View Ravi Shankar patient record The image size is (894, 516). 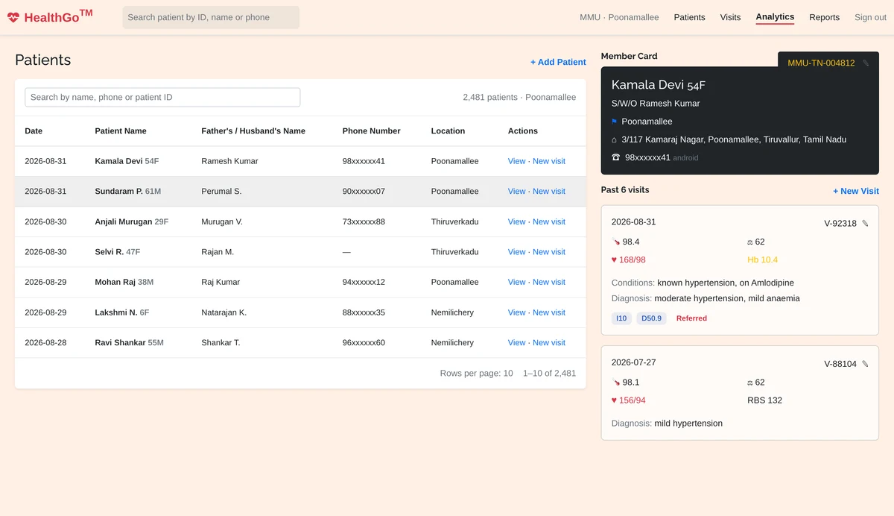(x=516, y=343)
